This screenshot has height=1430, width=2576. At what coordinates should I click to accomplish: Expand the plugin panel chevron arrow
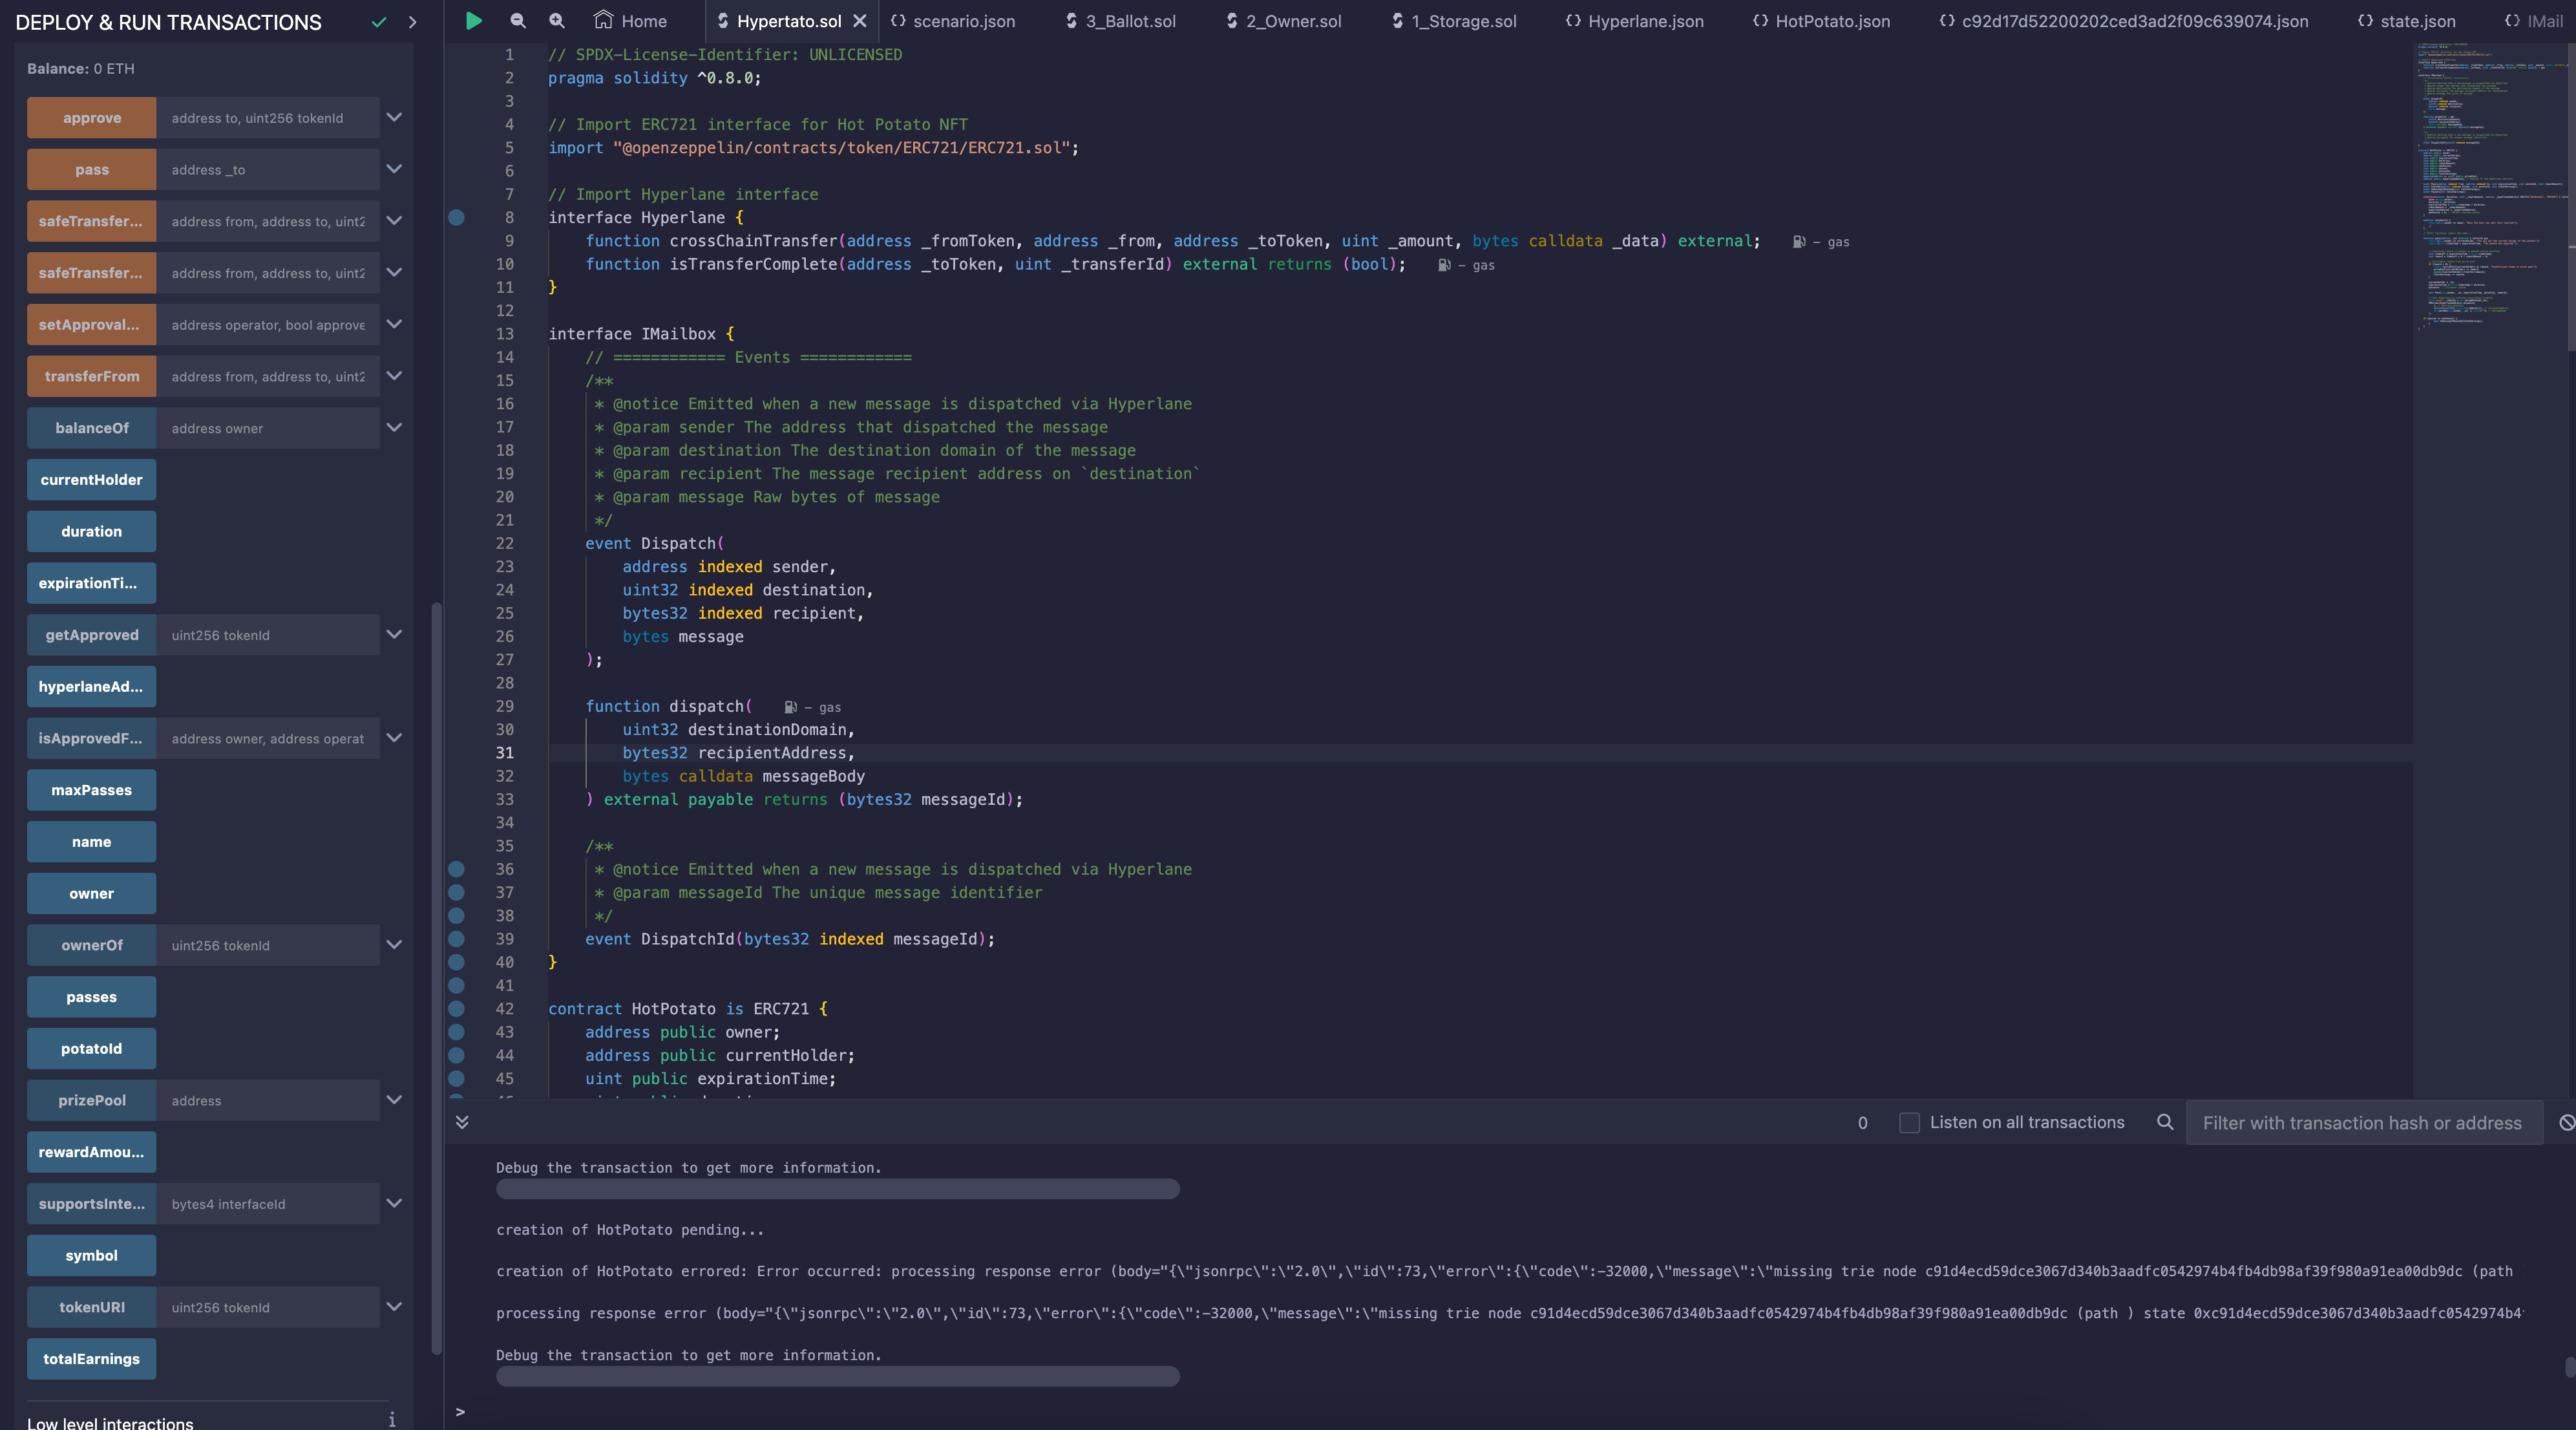(412, 22)
